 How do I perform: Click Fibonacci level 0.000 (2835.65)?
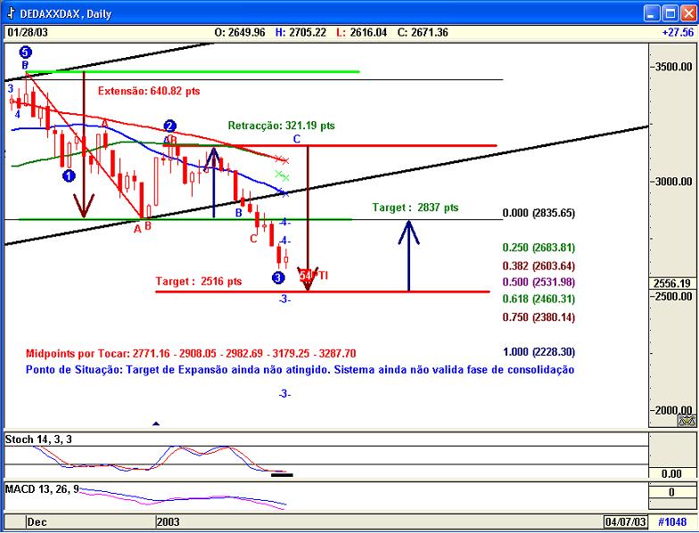click(x=539, y=213)
